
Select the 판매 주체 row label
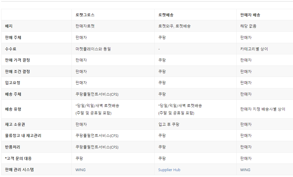pos(13,38)
